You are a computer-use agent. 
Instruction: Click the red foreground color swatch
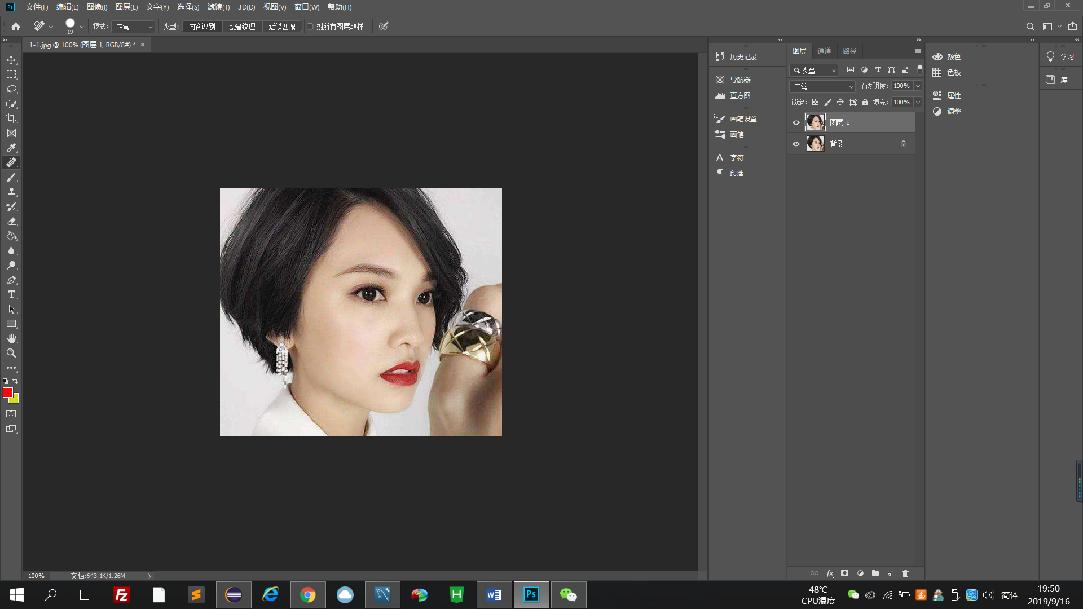tap(7, 392)
